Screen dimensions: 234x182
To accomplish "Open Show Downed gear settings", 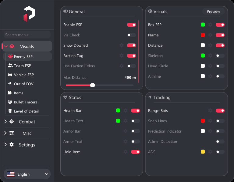I will [122, 45].
